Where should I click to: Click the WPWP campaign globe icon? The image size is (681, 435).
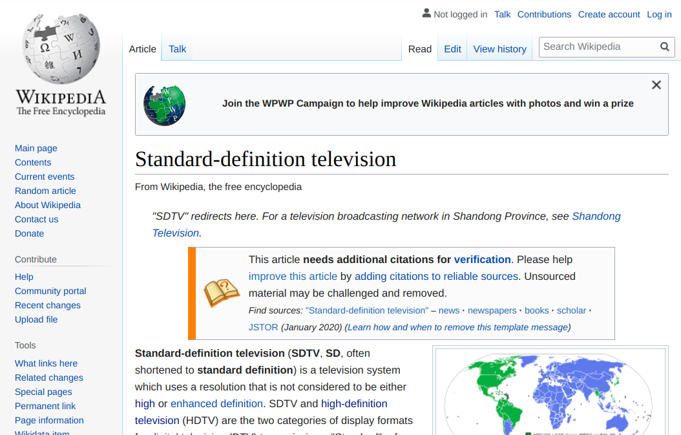pyautogui.click(x=165, y=105)
